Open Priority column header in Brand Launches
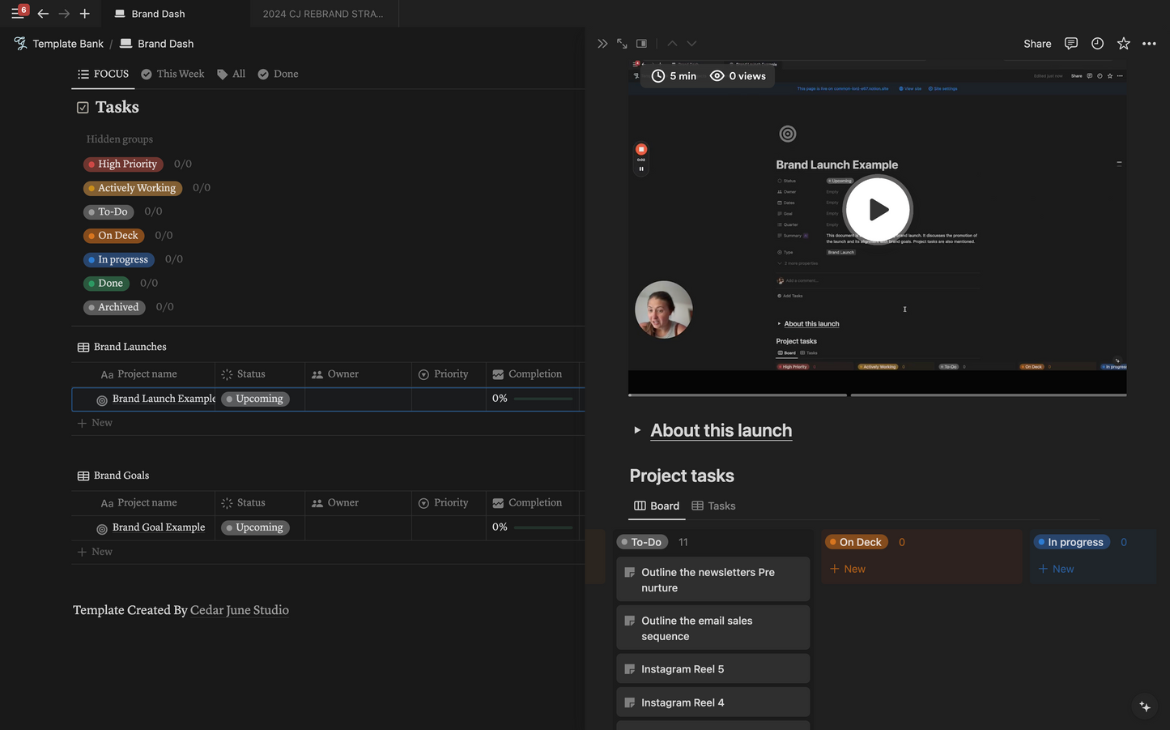Screen dimensions: 1170x730 pos(449,374)
